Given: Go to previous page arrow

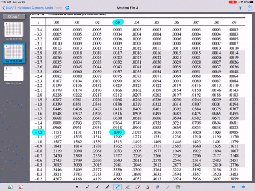Looking at the screenshot, I should pyautogui.click(x=234, y=187).
